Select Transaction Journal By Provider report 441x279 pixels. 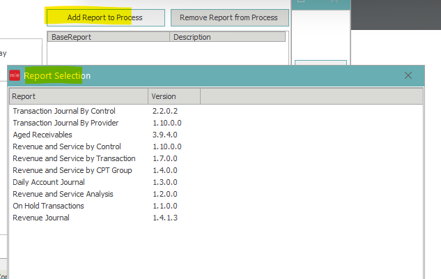[65, 123]
